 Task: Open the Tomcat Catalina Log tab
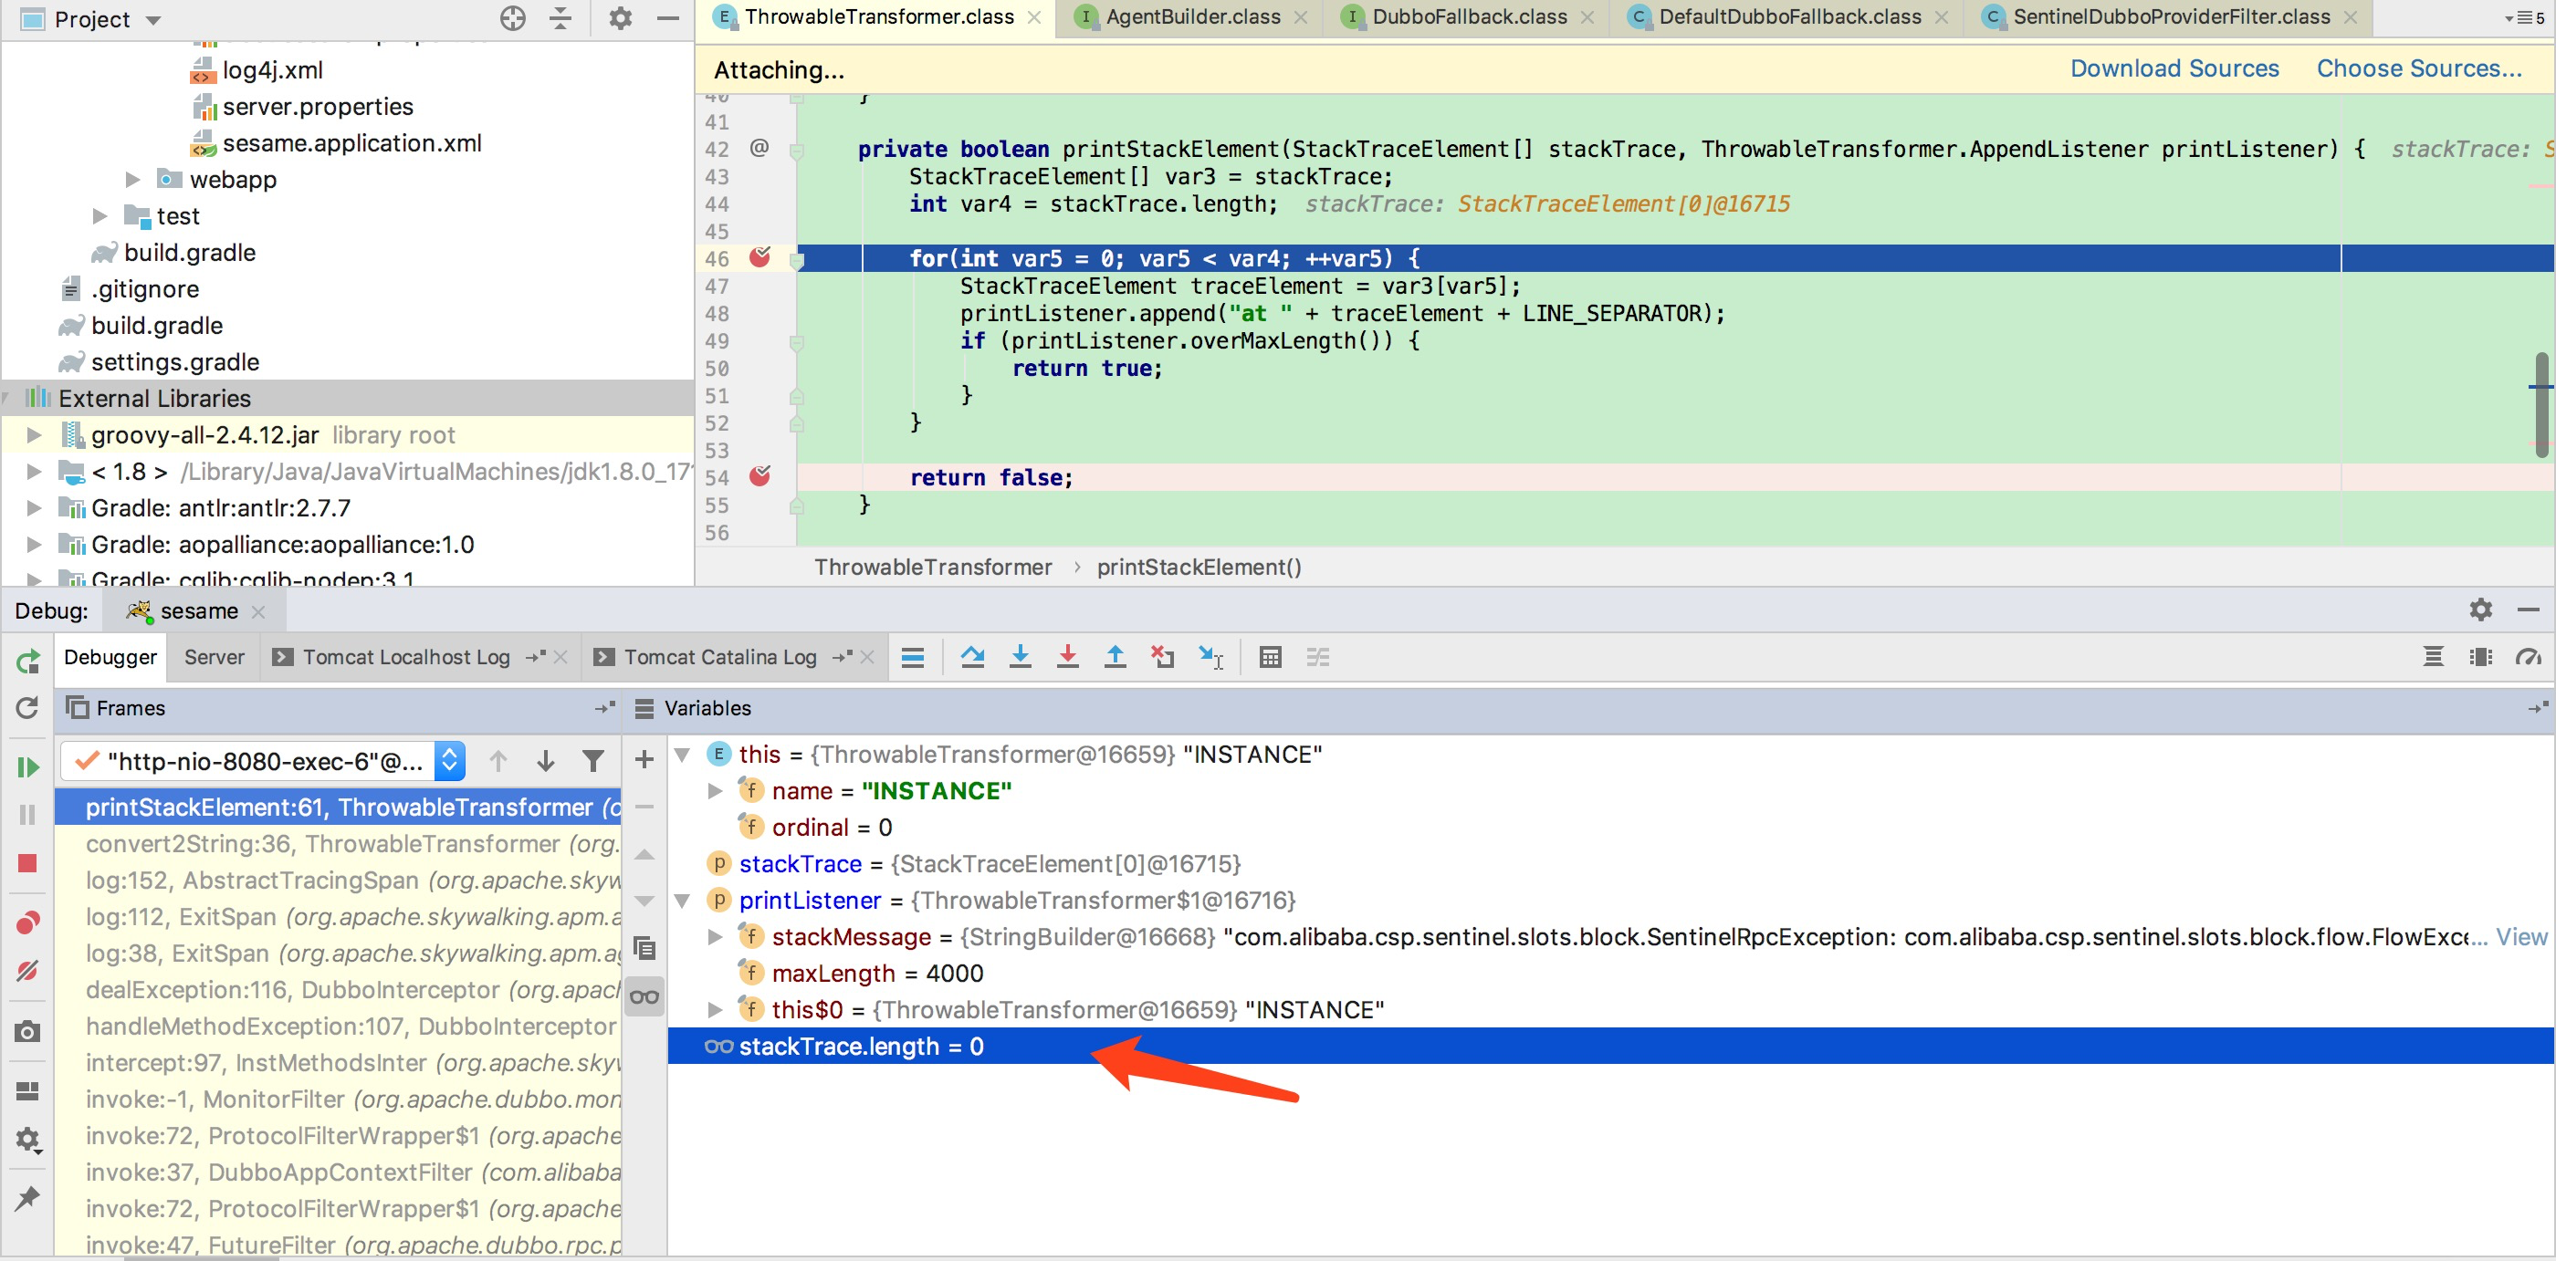tap(719, 657)
